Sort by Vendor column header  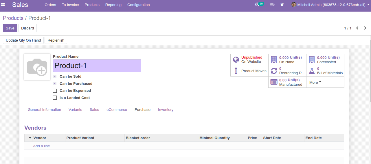(49, 138)
